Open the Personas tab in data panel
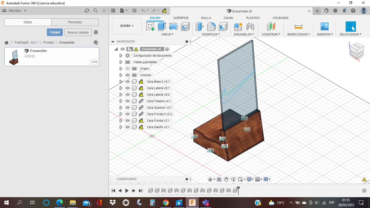Image resolution: width=370 pixels, height=208 pixels. (x=75, y=22)
